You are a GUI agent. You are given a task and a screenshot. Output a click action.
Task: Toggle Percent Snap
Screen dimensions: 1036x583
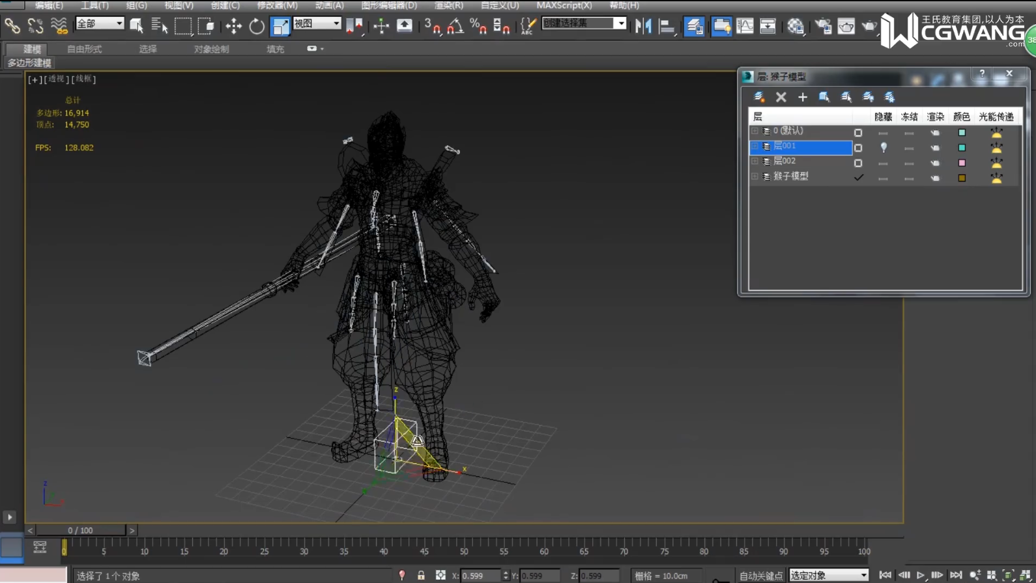click(478, 26)
